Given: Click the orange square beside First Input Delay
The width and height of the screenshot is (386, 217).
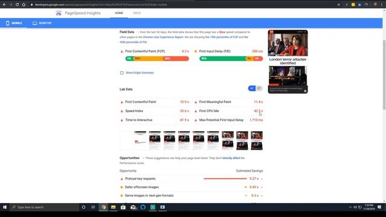Looking at the screenshot, I should (x=195, y=51).
